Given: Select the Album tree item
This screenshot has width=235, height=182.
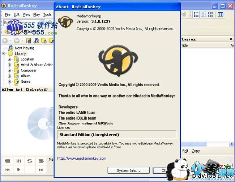Looking at the screenshot, I should point(25,76).
